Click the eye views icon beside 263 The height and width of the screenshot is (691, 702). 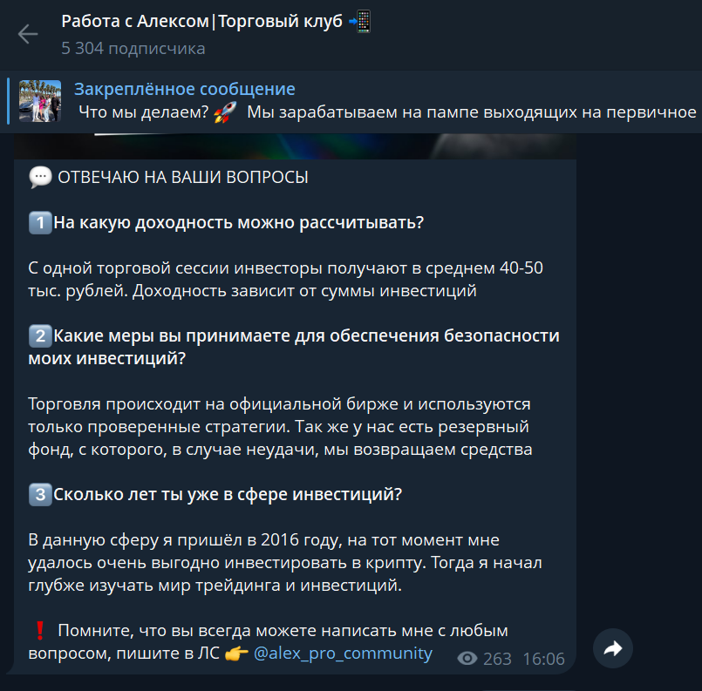(x=467, y=659)
